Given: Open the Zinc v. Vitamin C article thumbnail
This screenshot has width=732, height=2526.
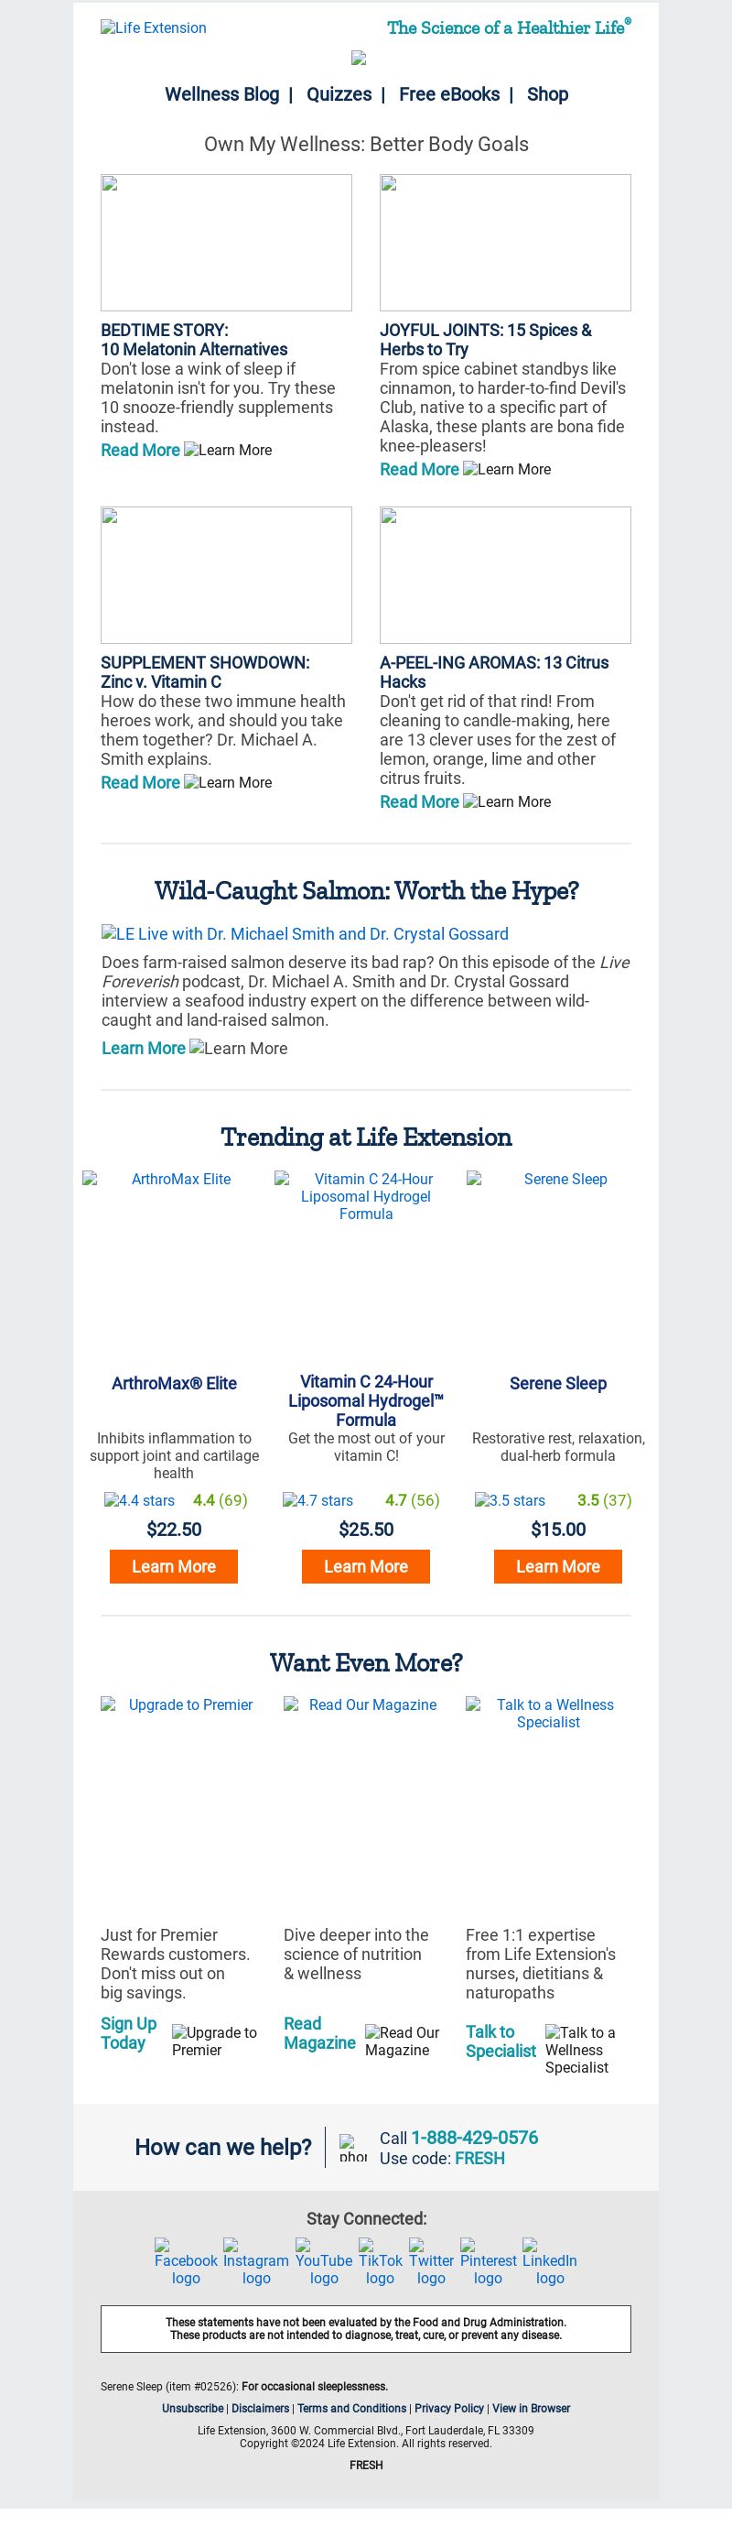Looking at the screenshot, I should pos(226,574).
